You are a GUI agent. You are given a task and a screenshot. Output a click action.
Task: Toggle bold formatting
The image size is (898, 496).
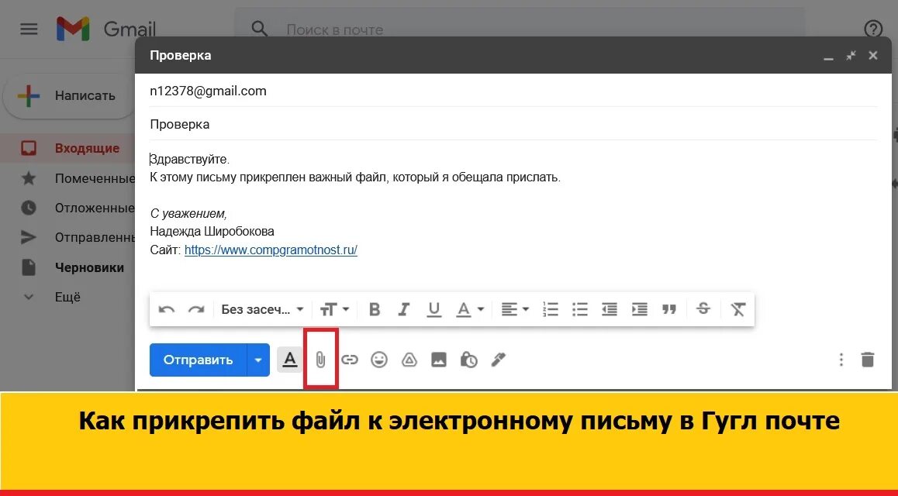tap(375, 309)
